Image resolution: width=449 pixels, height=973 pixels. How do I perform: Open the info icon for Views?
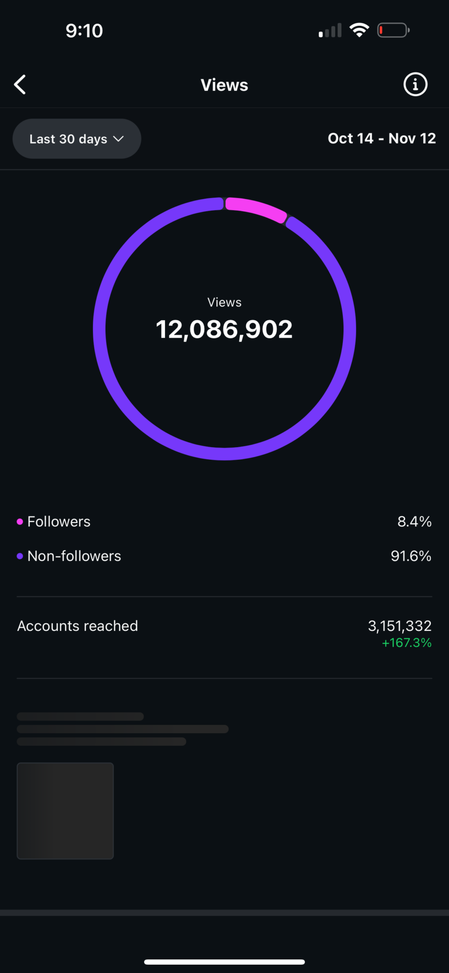(415, 85)
